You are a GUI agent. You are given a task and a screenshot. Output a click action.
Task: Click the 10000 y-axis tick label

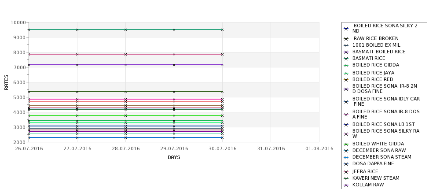[18, 22]
